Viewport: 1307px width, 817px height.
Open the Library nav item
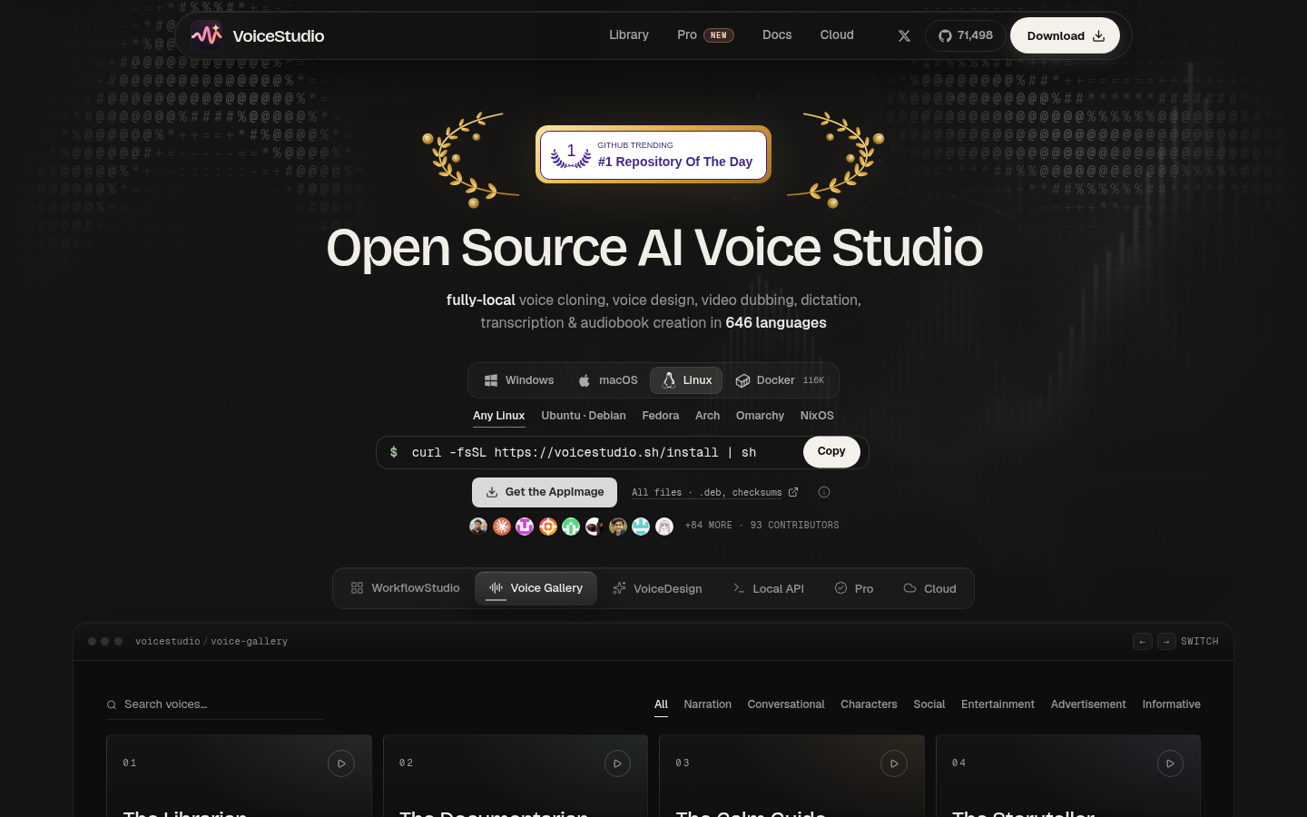click(x=629, y=34)
